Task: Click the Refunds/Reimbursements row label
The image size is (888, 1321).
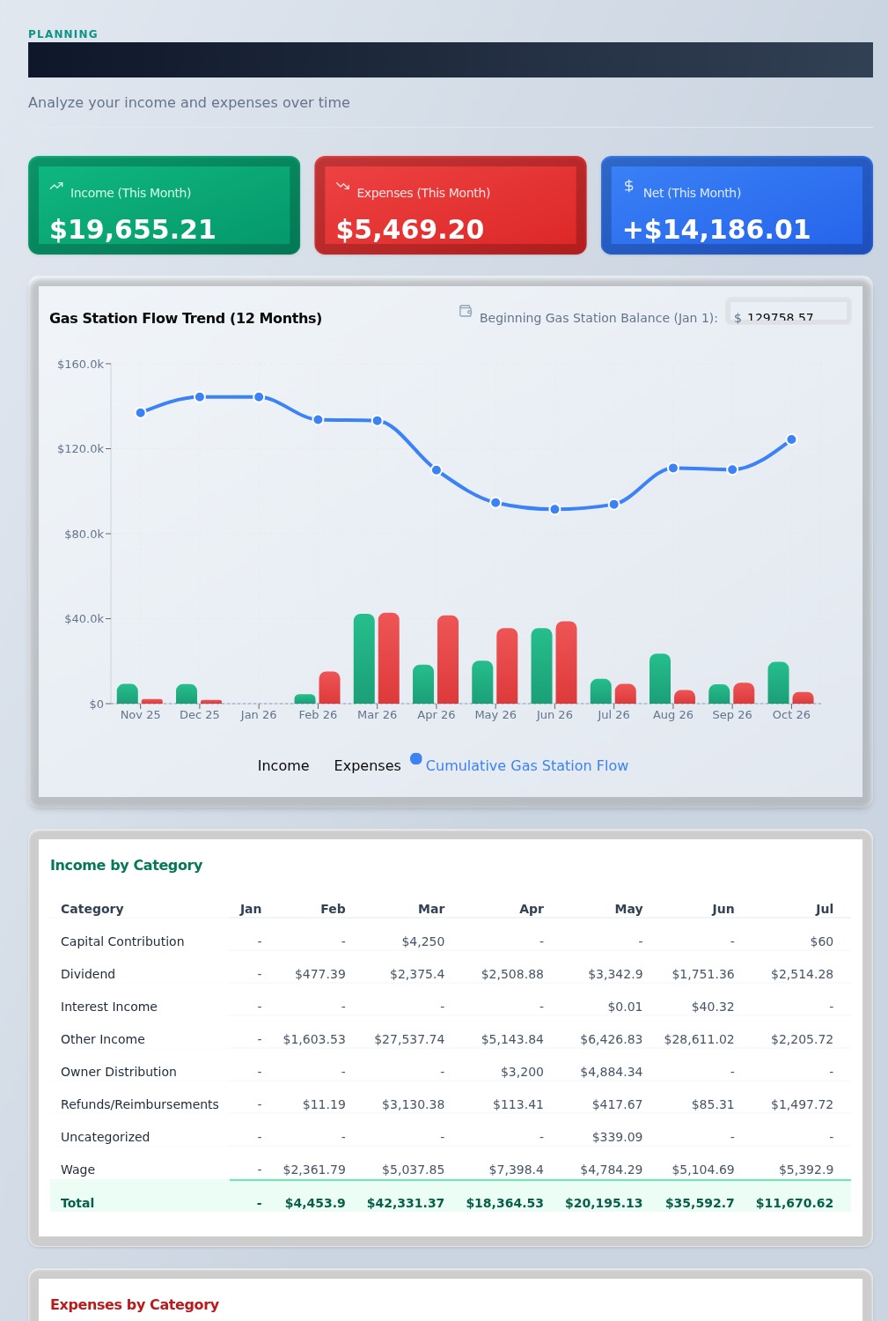Action: (140, 1104)
